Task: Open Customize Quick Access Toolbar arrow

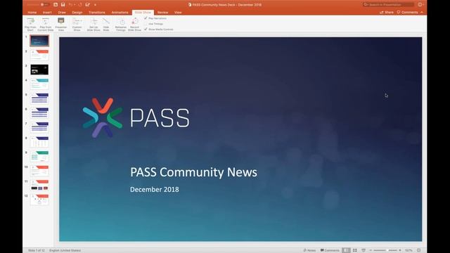Action: [x=95, y=5]
